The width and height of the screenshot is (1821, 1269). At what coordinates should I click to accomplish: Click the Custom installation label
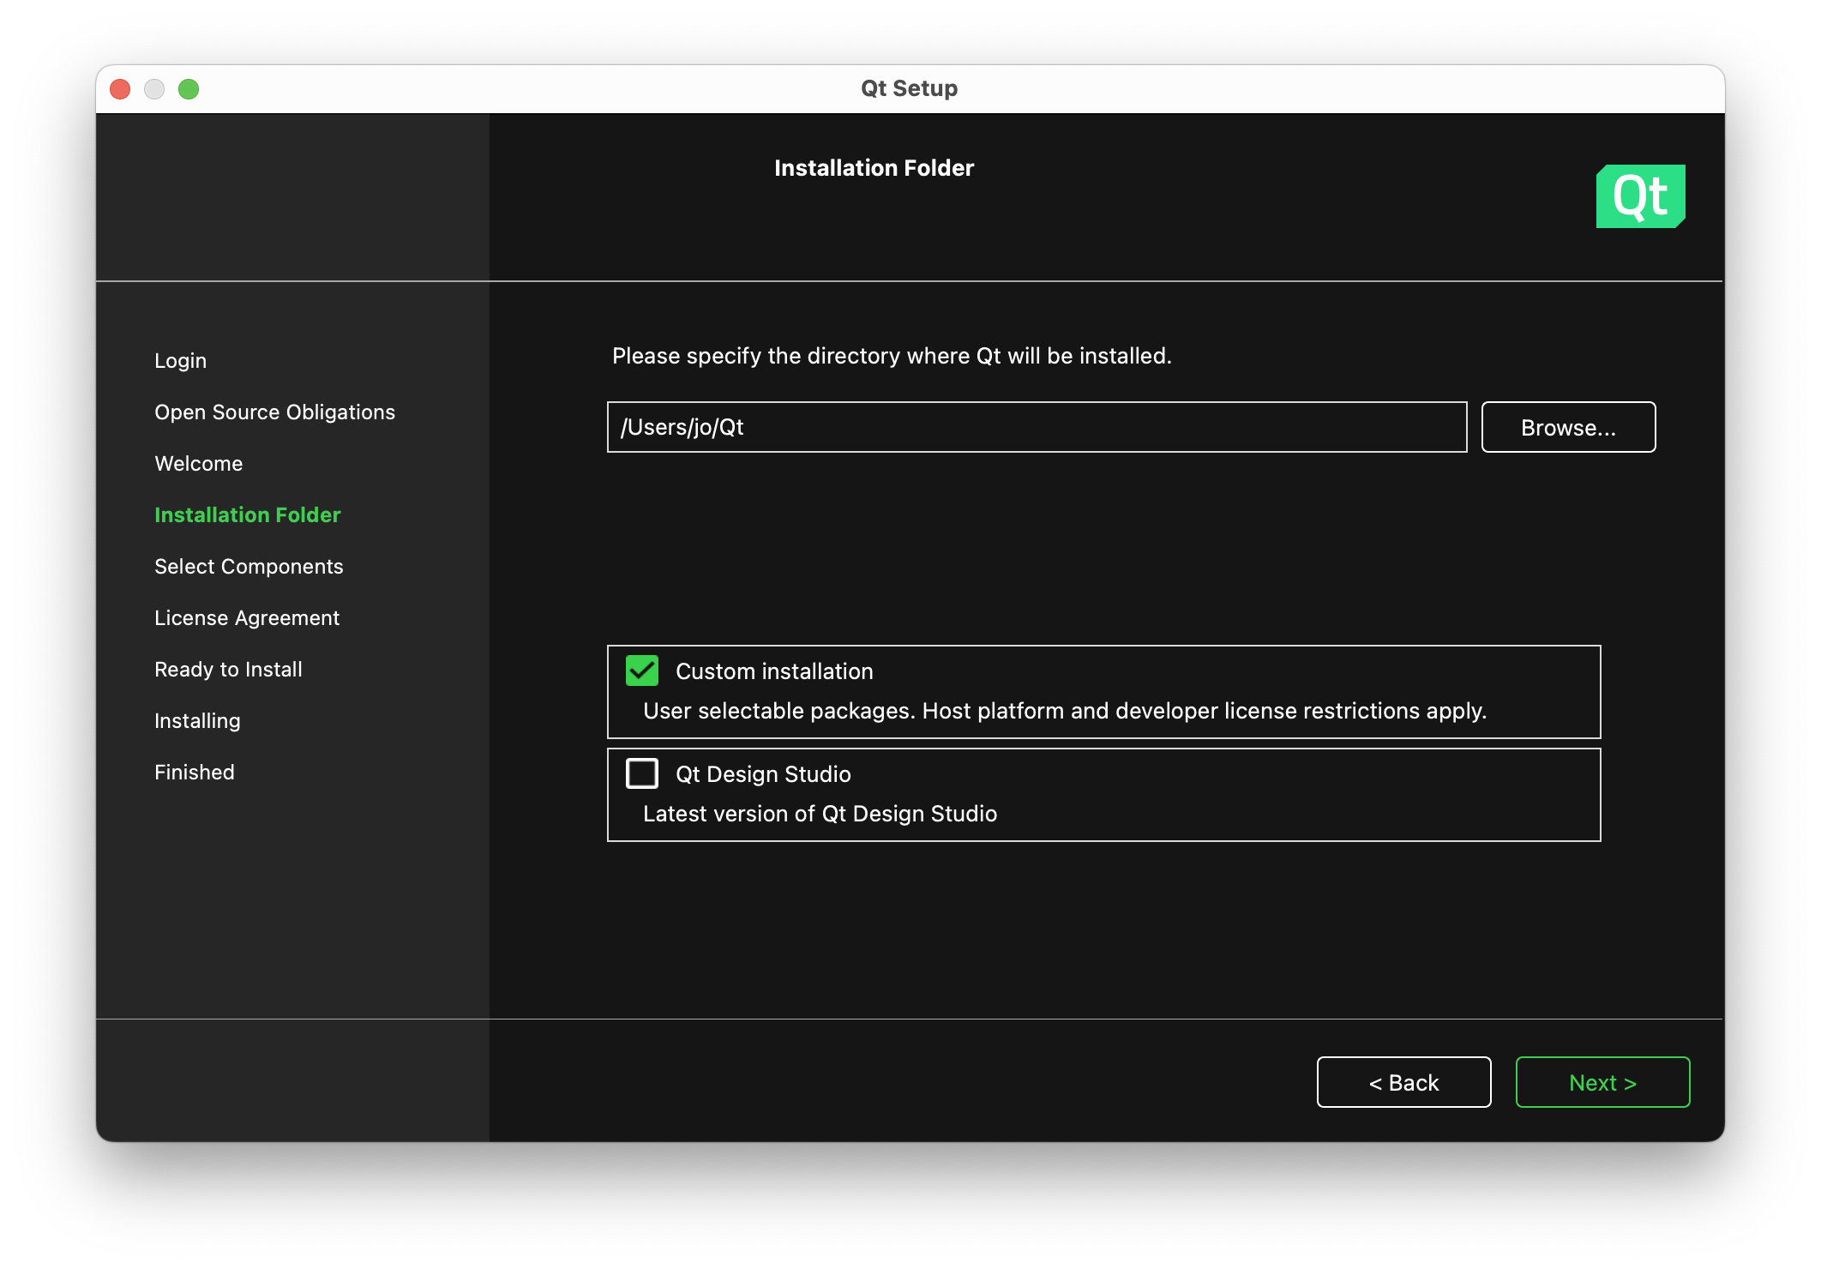coord(774,671)
